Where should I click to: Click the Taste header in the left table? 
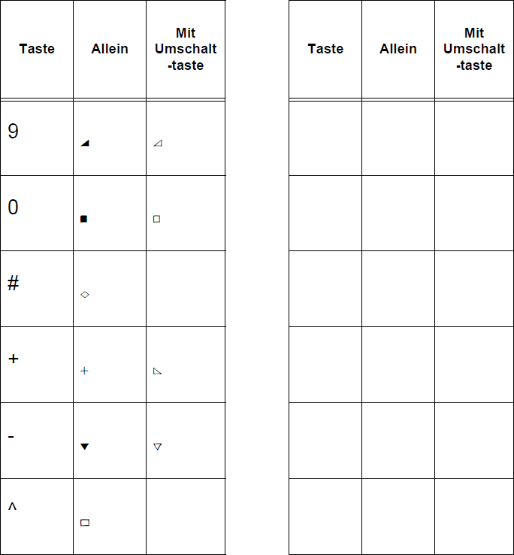pos(37,49)
